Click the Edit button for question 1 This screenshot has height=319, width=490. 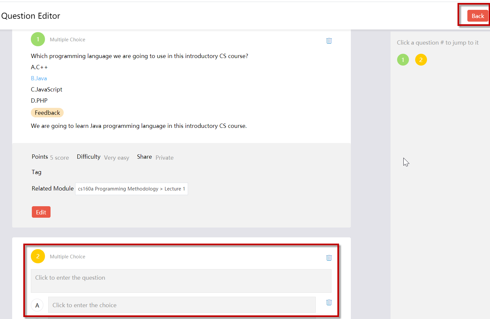pos(41,212)
